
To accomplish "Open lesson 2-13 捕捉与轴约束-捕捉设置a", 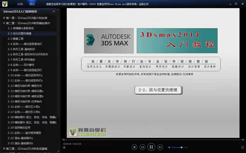I will point(25,91).
